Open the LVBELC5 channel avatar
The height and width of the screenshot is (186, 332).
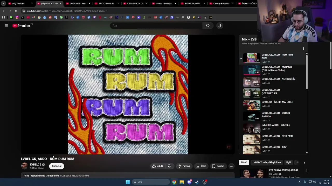pos(24,166)
